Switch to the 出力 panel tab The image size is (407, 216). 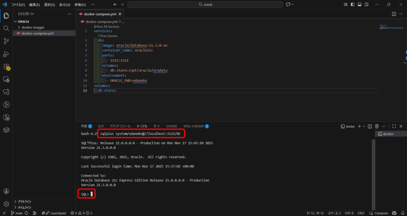[x=101, y=126]
